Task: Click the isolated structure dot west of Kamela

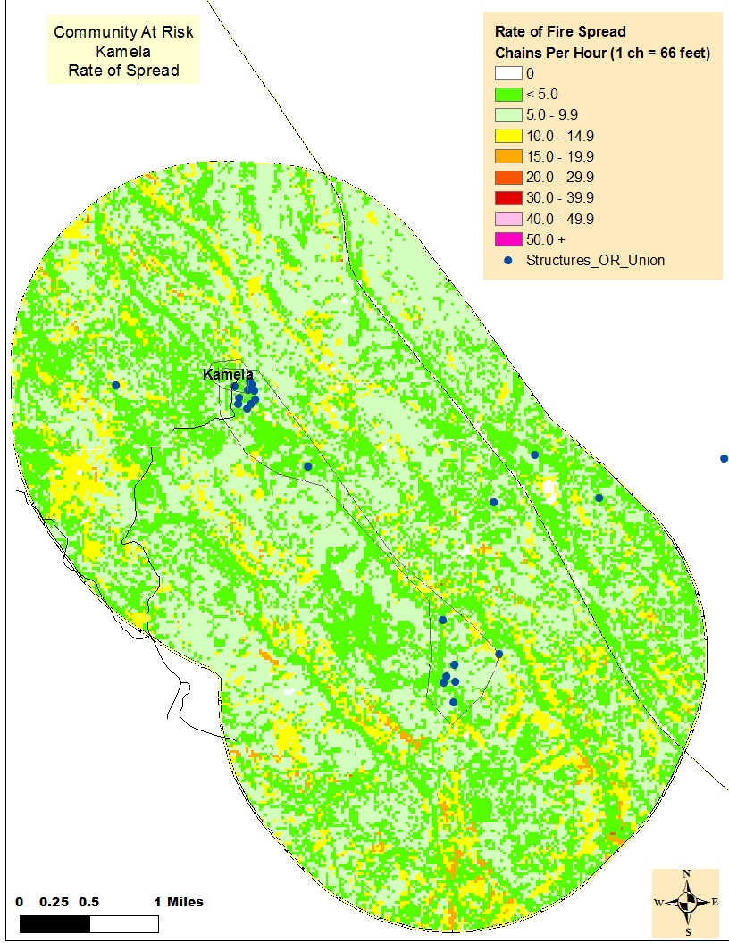Action: [x=115, y=385]
